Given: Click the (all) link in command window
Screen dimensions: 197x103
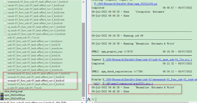Looking at the screenshot, I should (96, 83).
